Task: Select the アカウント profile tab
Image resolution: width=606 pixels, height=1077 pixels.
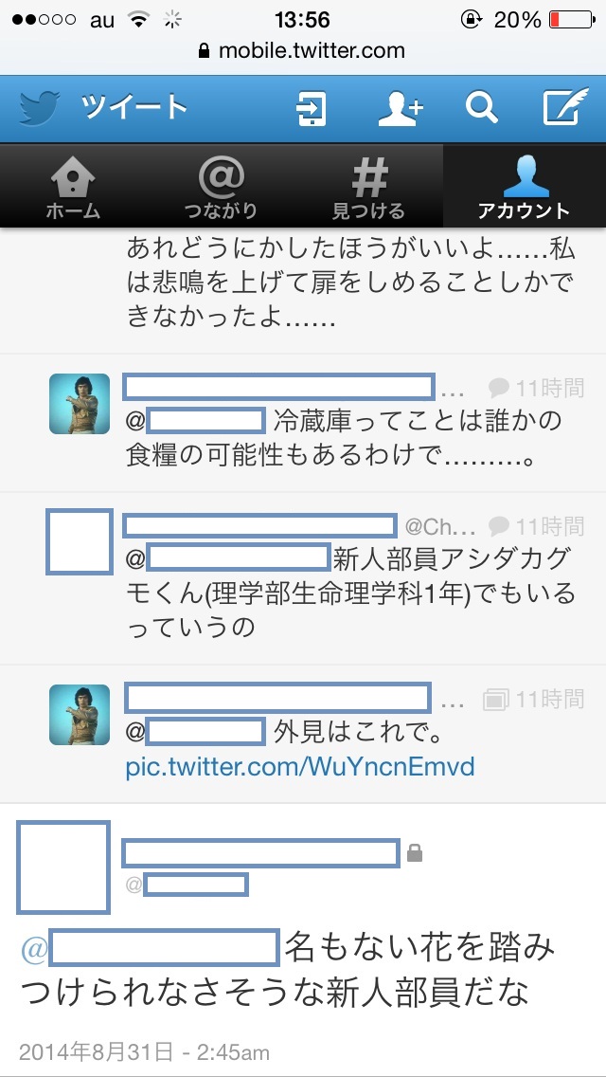Action: point(525,187)
